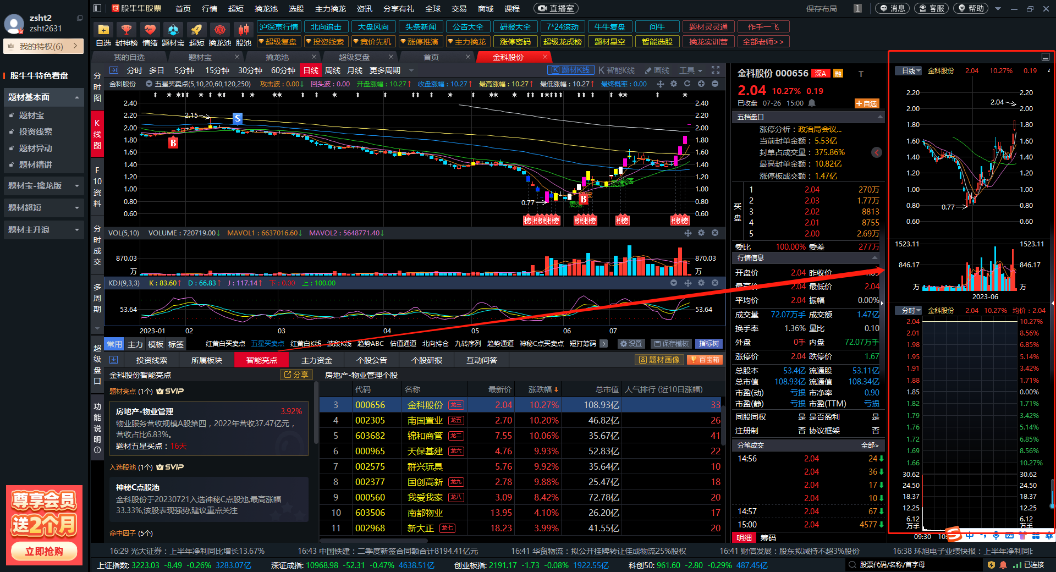Screen dimensions: 1056x572
Task: Switch to the 擒龙池 tab
Action: point(277,57)
